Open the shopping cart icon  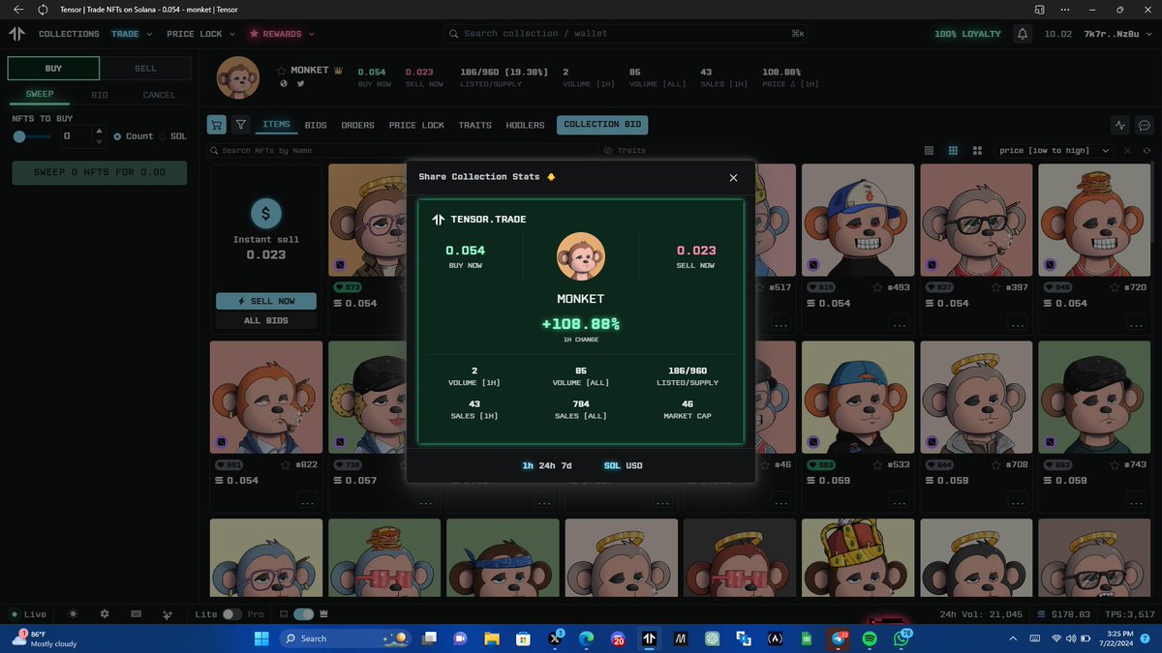click(217, 125)
